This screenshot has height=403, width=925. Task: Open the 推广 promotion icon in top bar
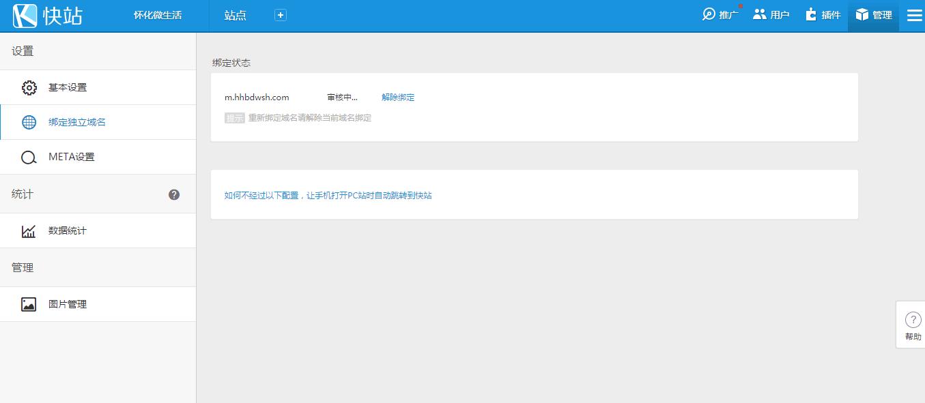tap(710, 14)
